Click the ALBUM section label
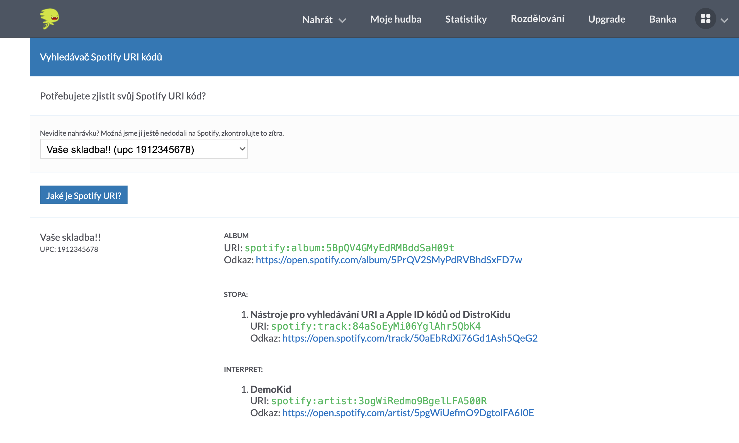This screenshot has width=739, height=443. click(x=236, y=235)
